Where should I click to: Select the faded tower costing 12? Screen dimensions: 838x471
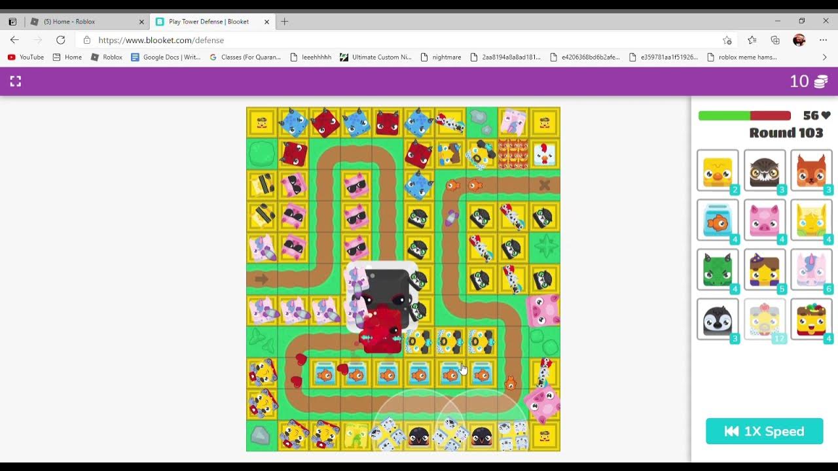(765, 319)
